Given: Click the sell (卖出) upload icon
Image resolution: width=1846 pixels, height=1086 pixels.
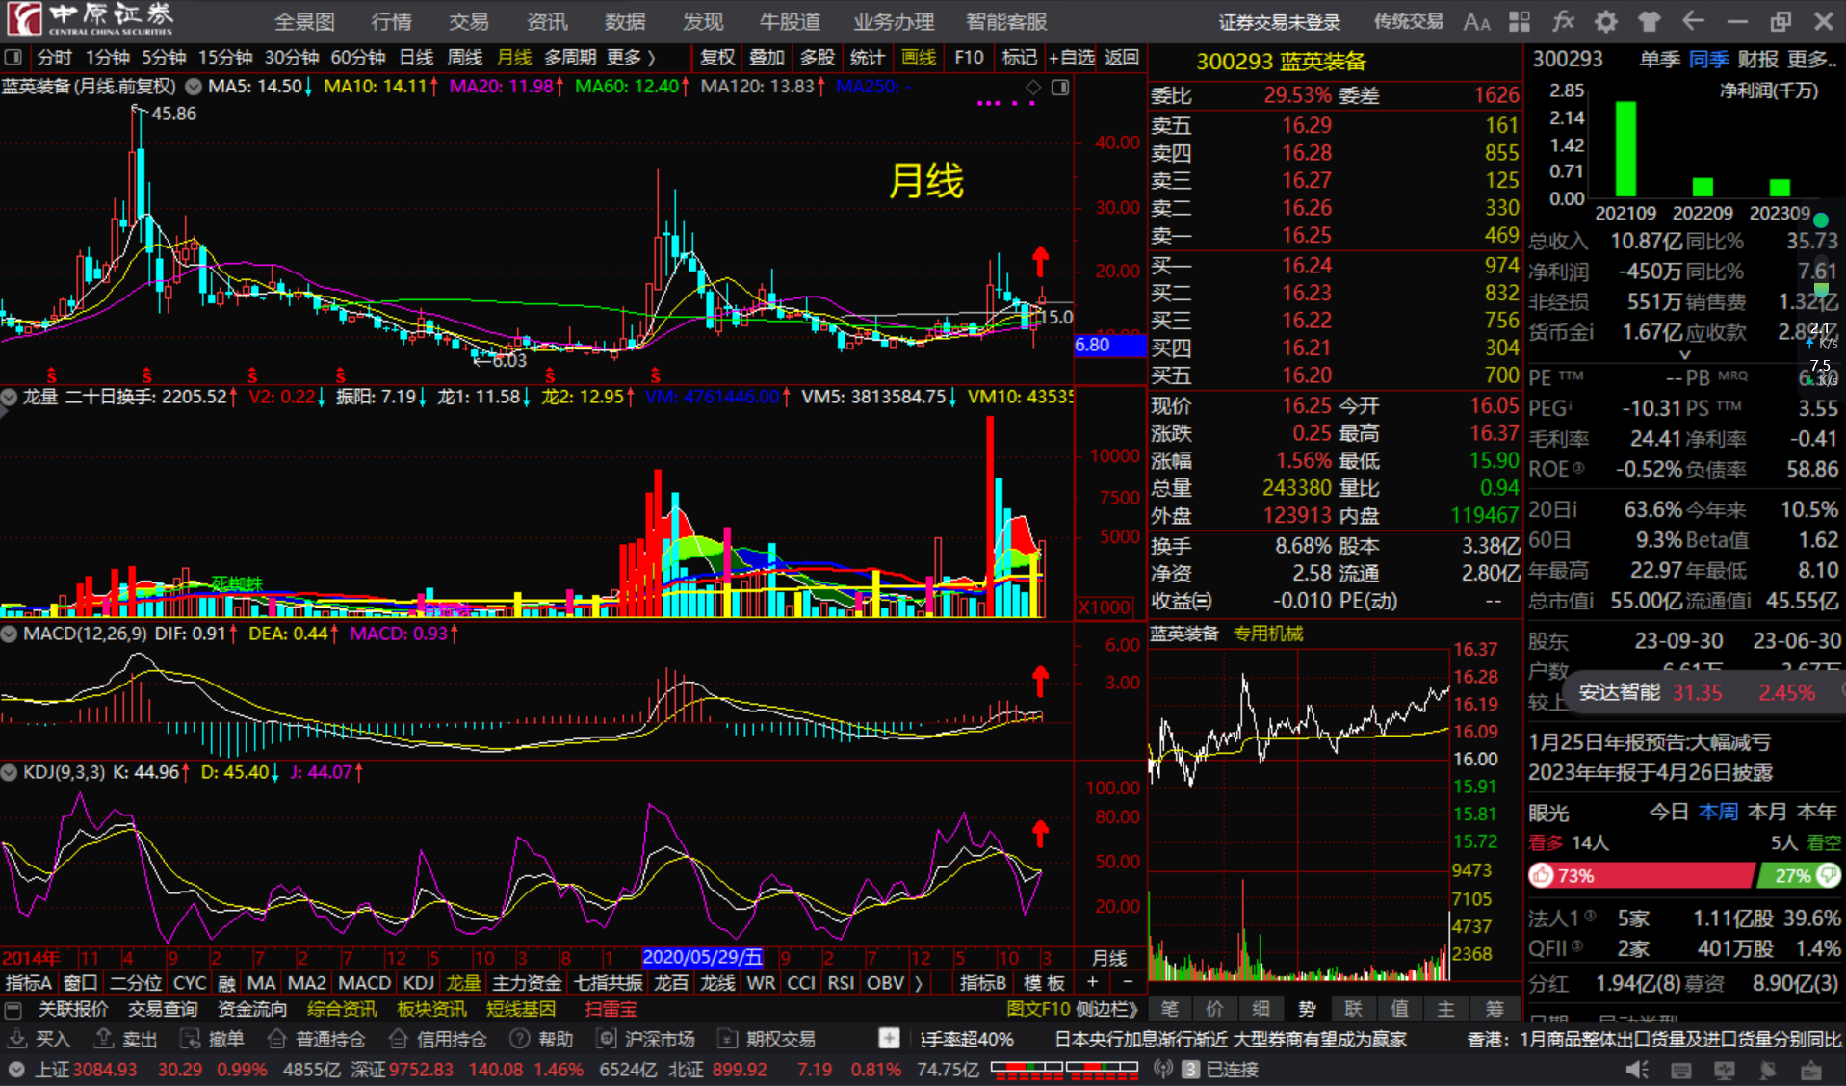Looking at the screenshot, I should tap(103, 1039).
